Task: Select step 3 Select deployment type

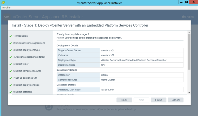Action: pyautogui.click(x=27, y=50)
